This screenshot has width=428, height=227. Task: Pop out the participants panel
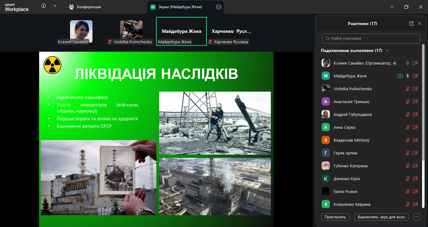pos(411,24)
